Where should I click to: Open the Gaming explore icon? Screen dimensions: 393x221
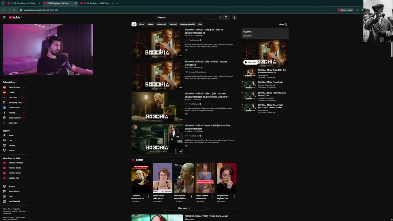point(4,145)
